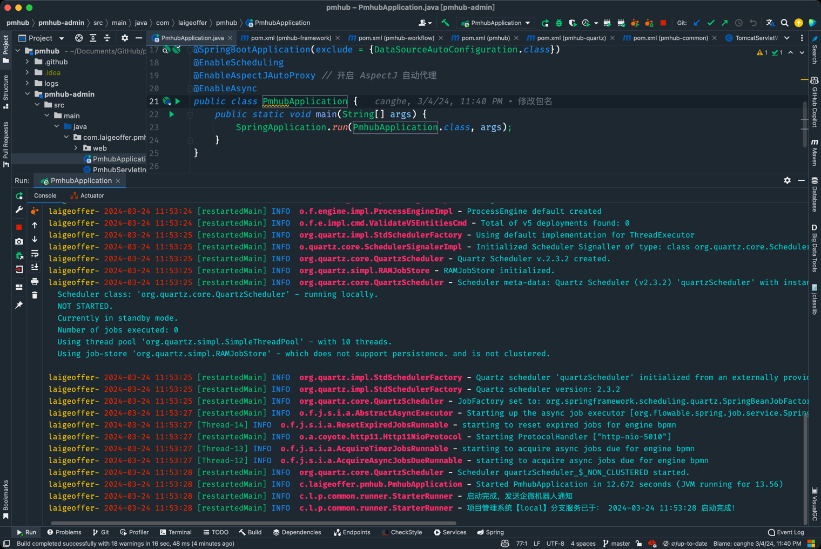This screenshot has width=821, height=549.
Task: Click the master branch widget in status bar
Action: point(616,544)
